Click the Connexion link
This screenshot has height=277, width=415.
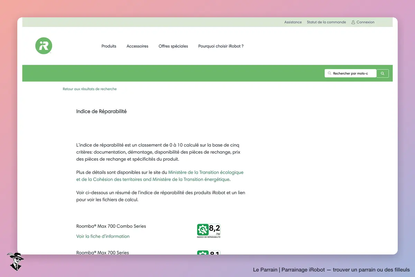pos(366,22)
